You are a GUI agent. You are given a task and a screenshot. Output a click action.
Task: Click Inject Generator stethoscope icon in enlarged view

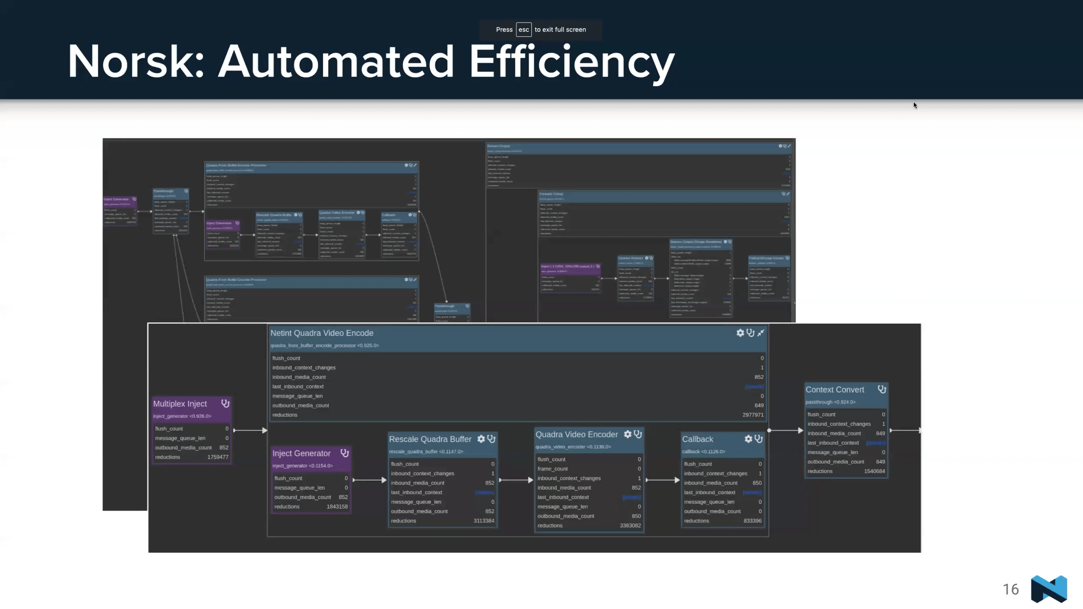click(x=345, y=453)
